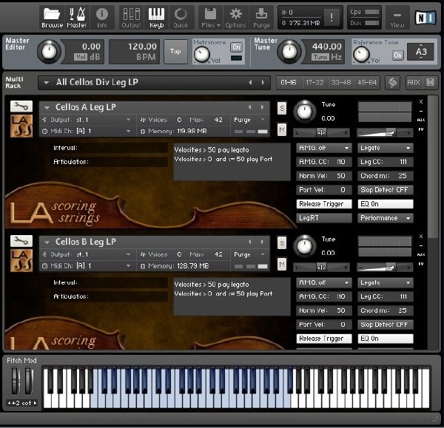Toggle the Reference Tone On switch
444x428 pixels.
click(397, 55)
